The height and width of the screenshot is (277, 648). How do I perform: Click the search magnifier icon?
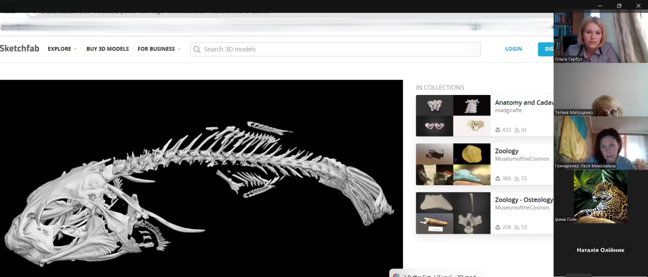click(197, 49)
